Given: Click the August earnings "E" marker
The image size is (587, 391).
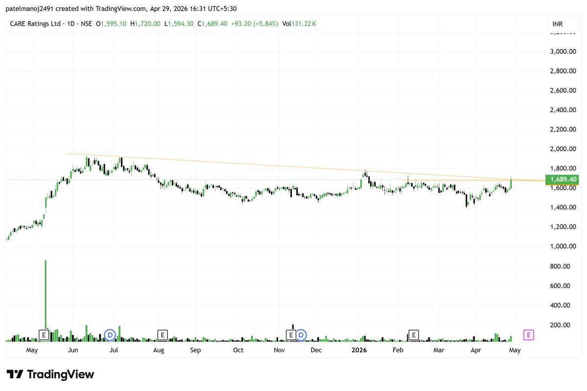Looking at the screenshot, I should 162,335.
